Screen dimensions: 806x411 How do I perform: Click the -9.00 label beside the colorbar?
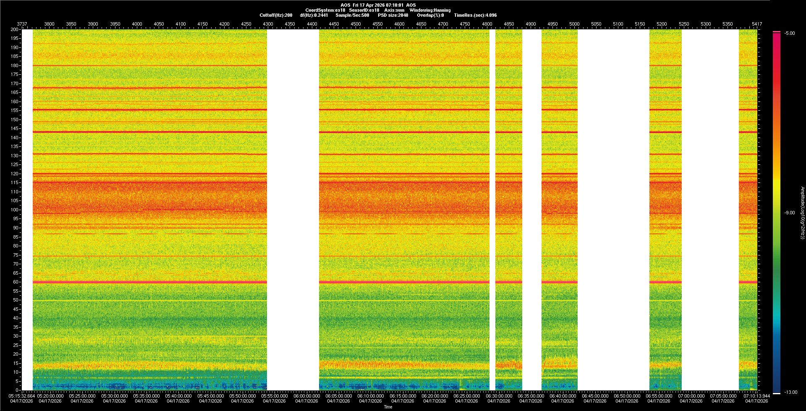pos(789,213)
